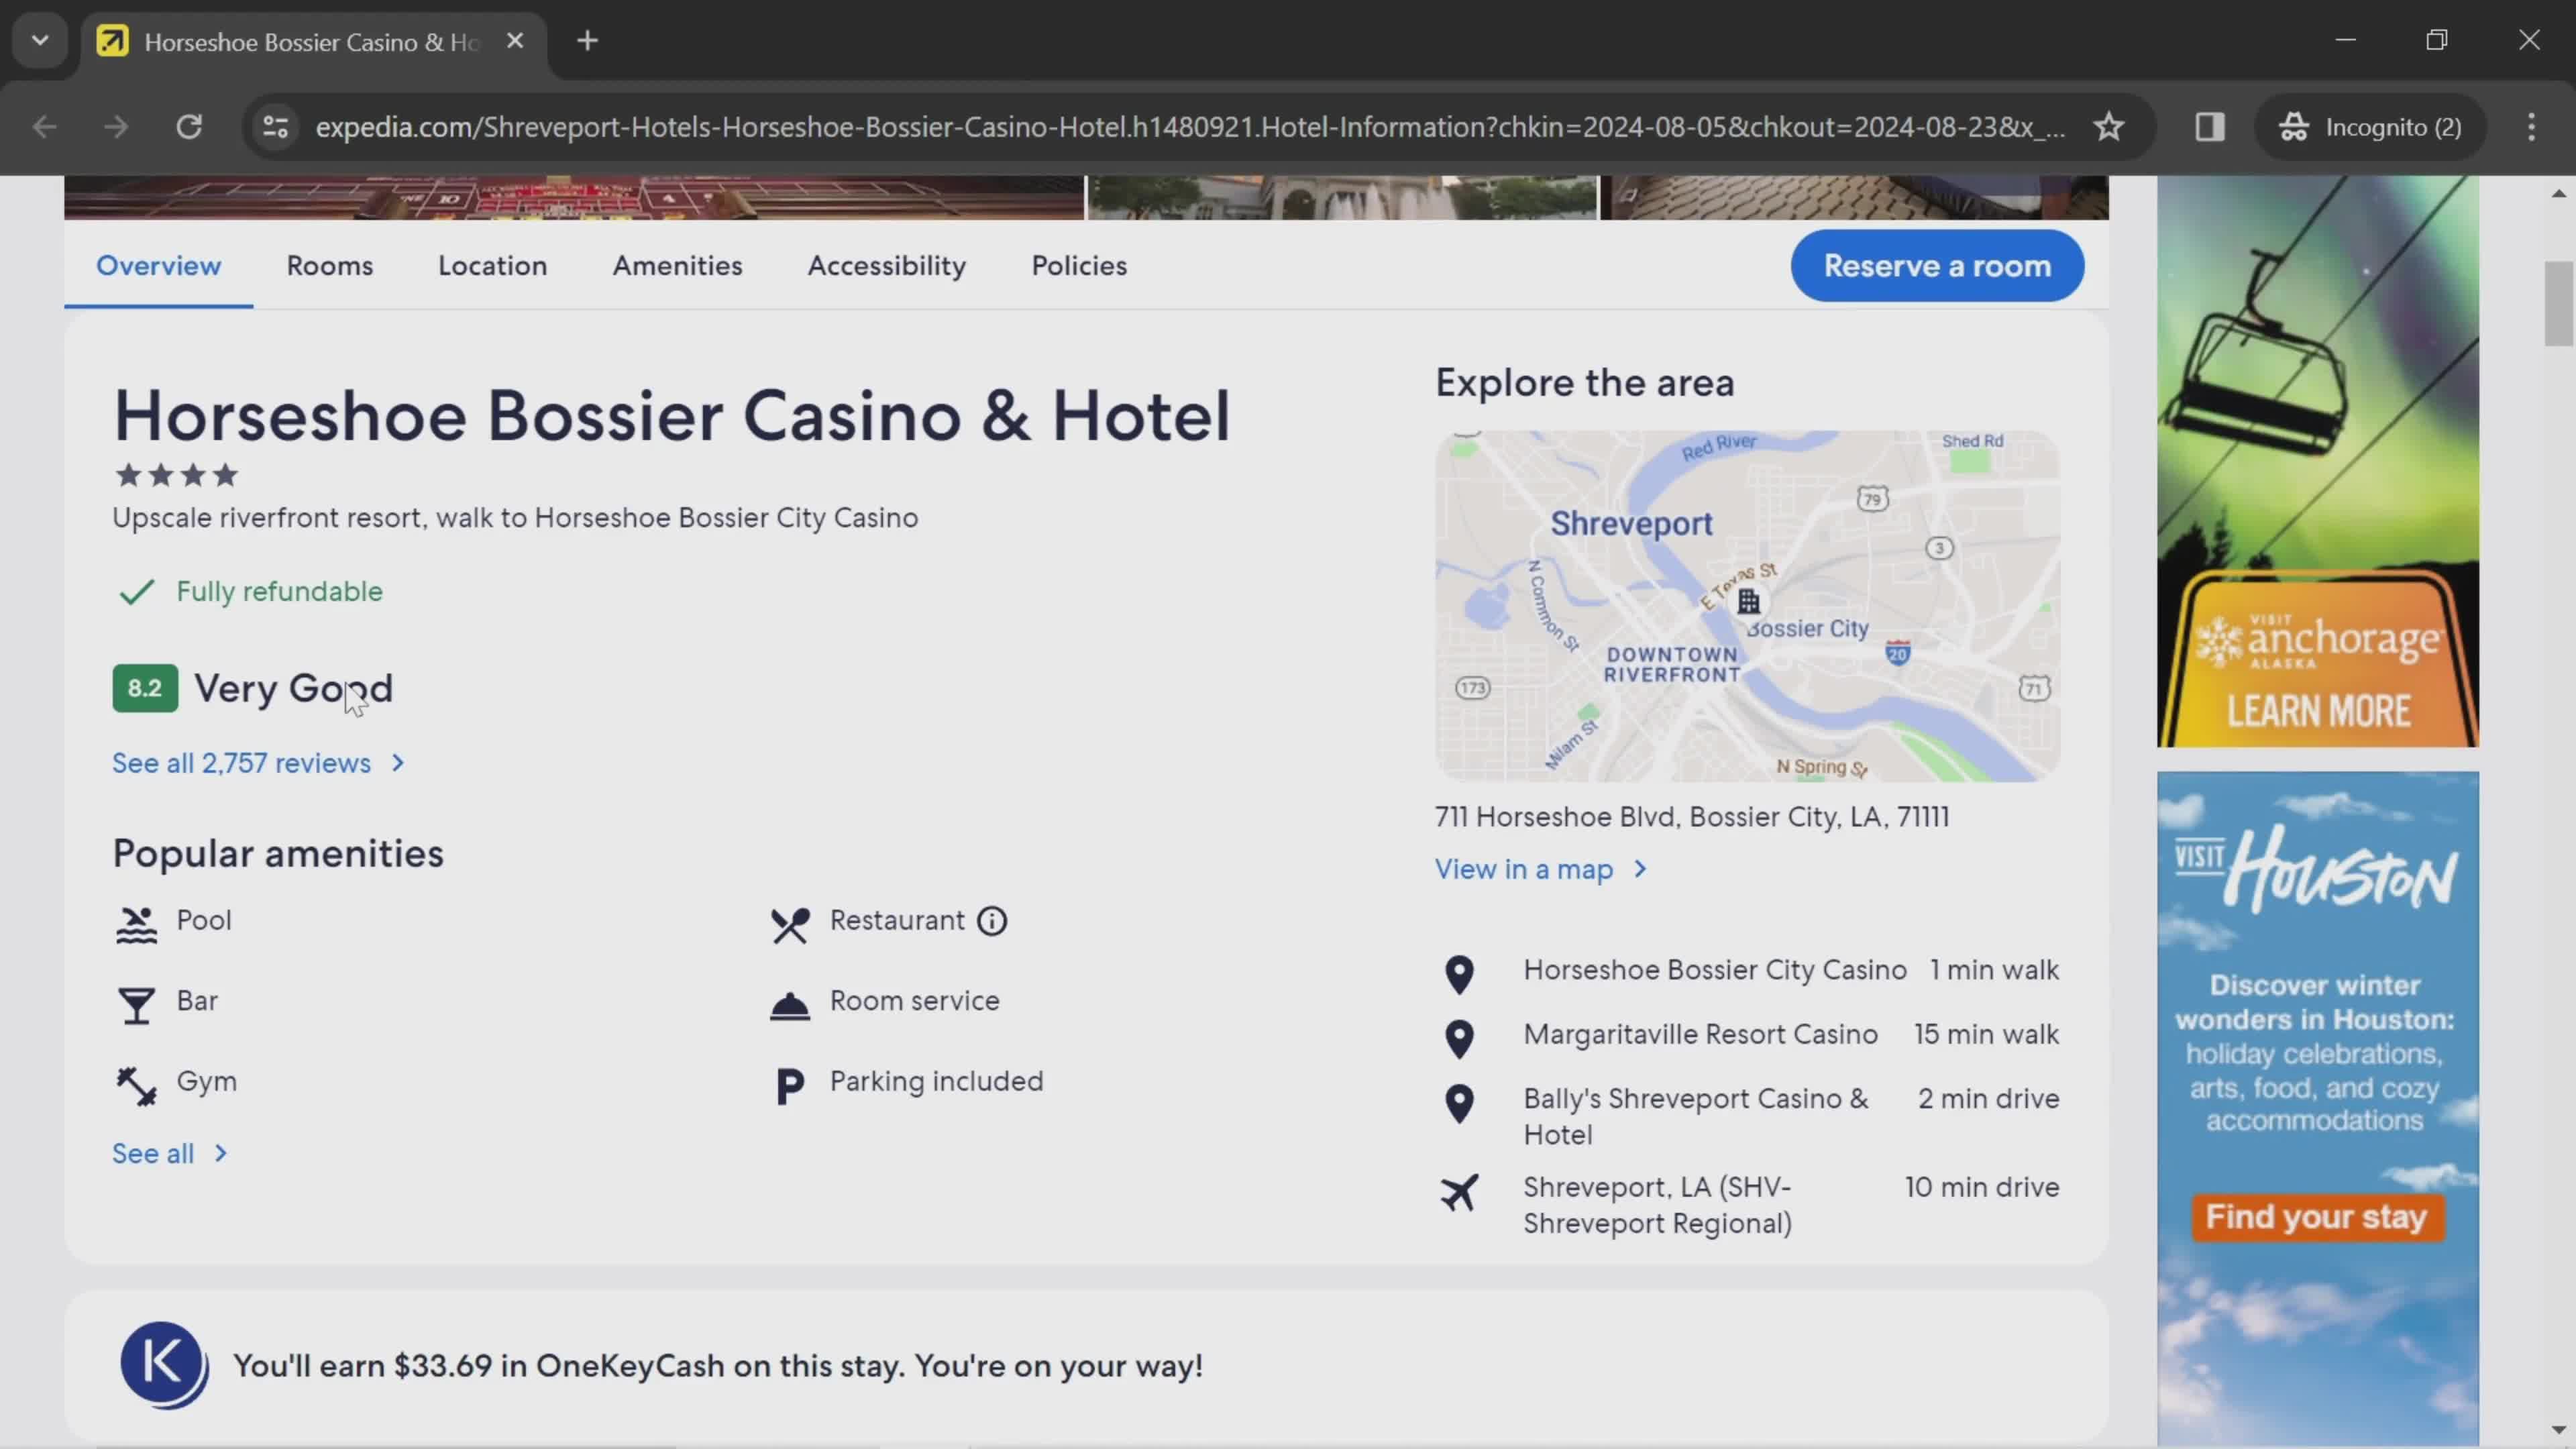Screen dimensions: 2576x1449
Task: Open the Amenities tab
Action: (677, 266)
